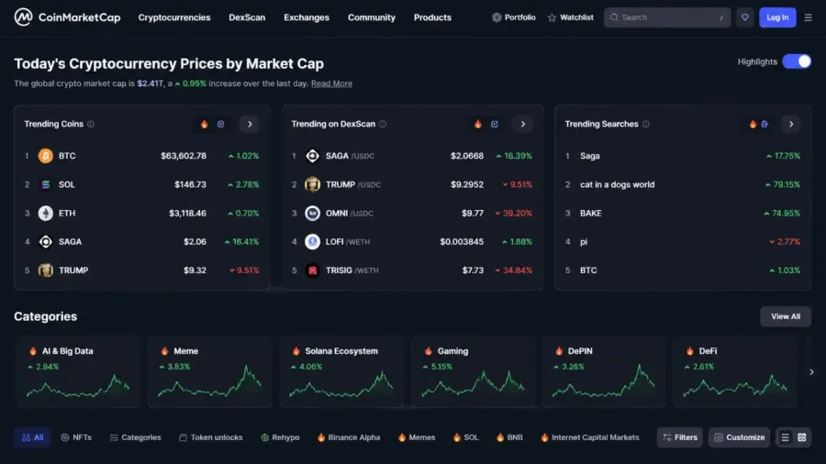Switch to list view icon

point(785,437)
